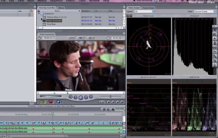Click the Canvas timecode duration field 00:04:22:14
This screenshot has width=218, height=138.
(x=49, y=38)
